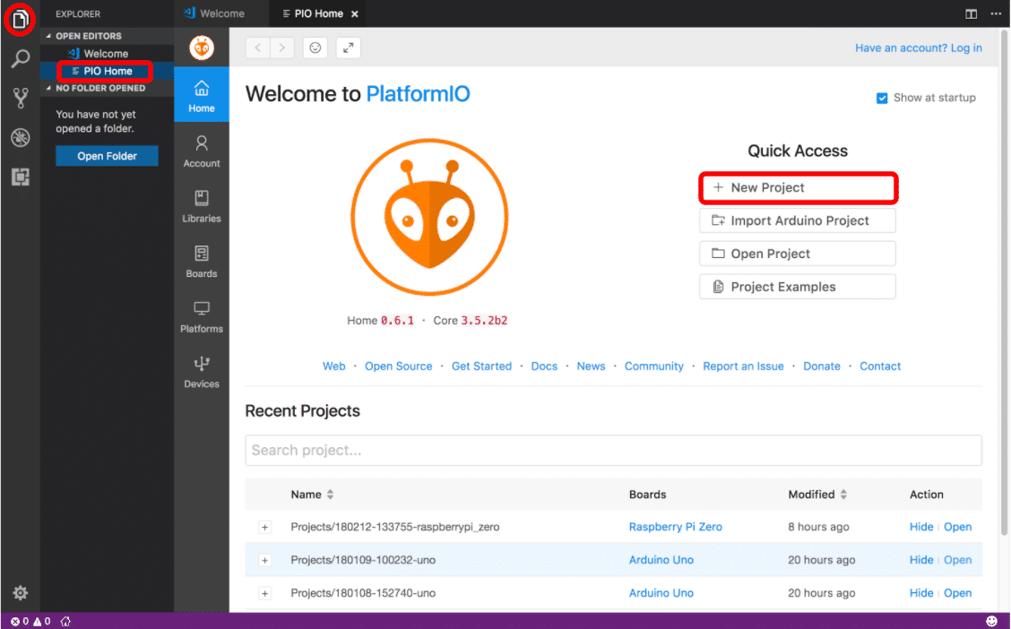This screenshot has width=1011, height=629.
Task: Open the Get Started link
Action: pos(481,366)
